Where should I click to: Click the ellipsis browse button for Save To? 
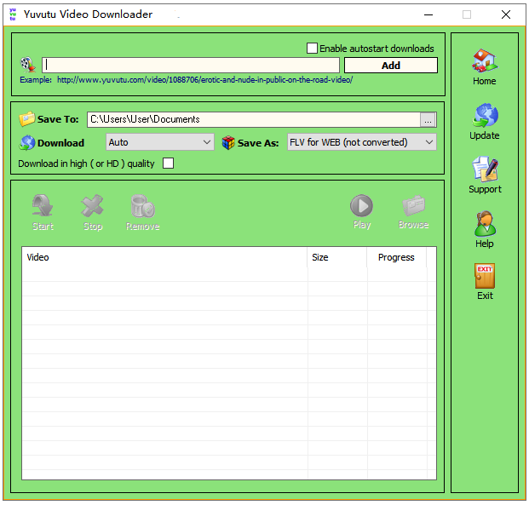428,120
